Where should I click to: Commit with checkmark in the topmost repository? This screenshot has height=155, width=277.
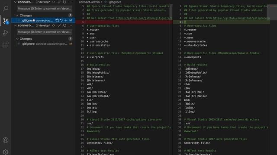(x=59, y=2)
